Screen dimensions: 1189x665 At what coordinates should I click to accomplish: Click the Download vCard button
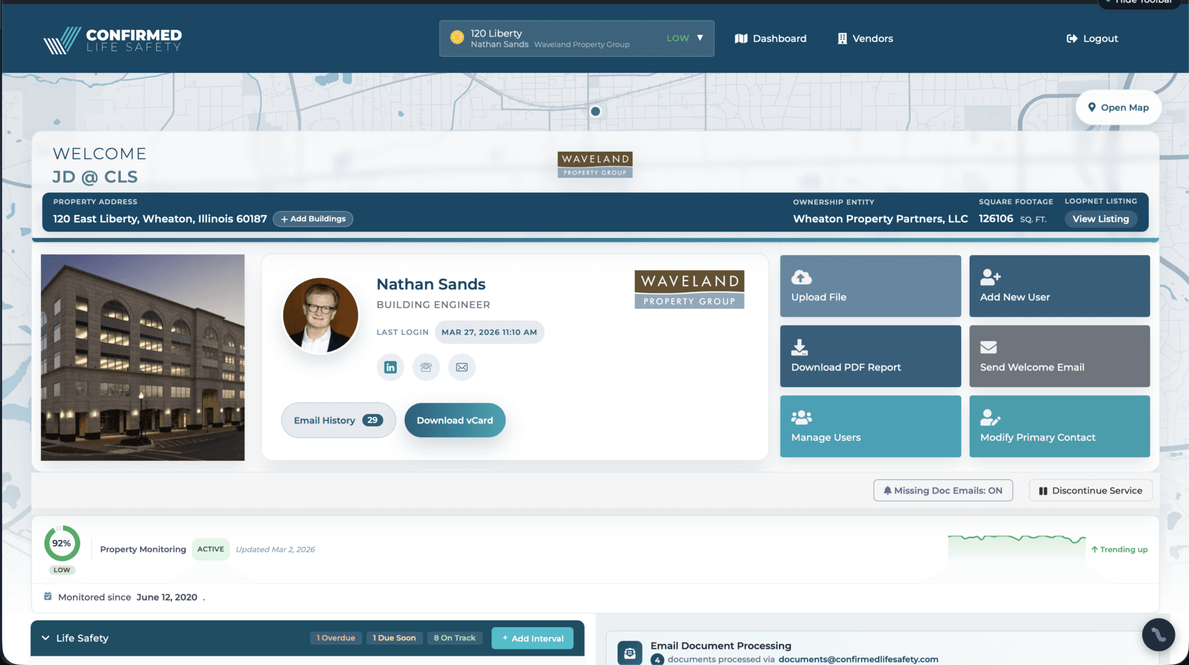point(455,420)
